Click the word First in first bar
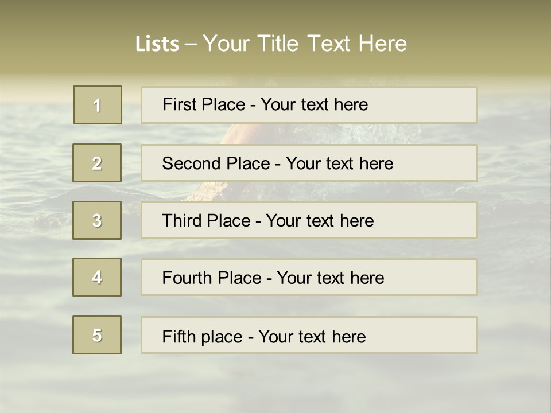This screenshot has width=551, height=413. (179, 104)
